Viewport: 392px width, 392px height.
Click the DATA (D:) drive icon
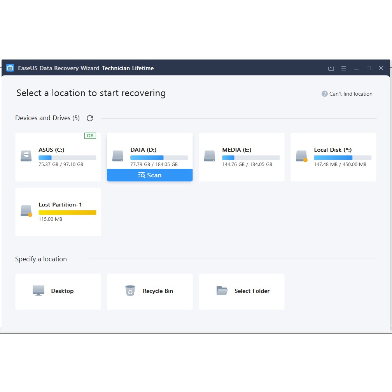pos(118,156)
